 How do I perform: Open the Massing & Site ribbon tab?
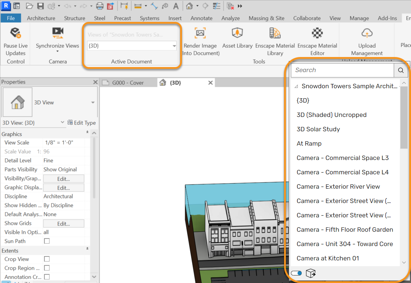coord(266,18)
